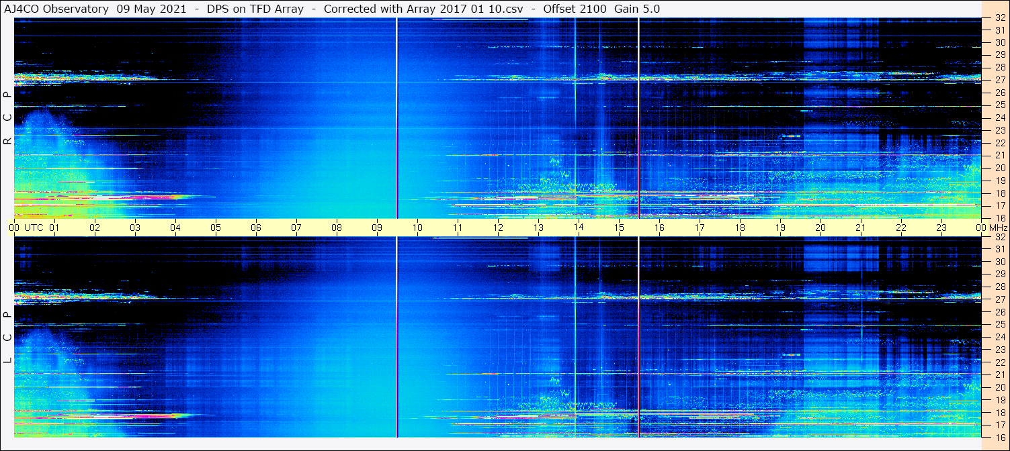This screenshot has width=1010, height=451.
Task: Click the RCP polarization label
Action: click(x=7, y=118)
